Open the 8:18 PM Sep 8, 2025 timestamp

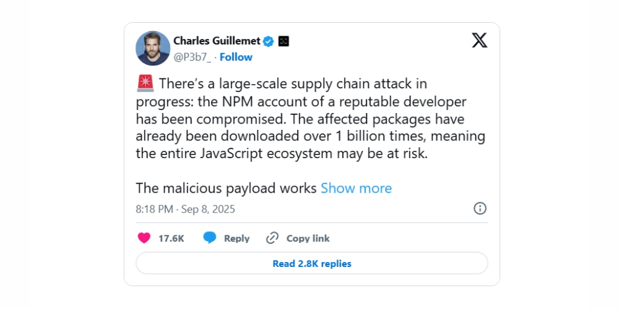[185, 209]
